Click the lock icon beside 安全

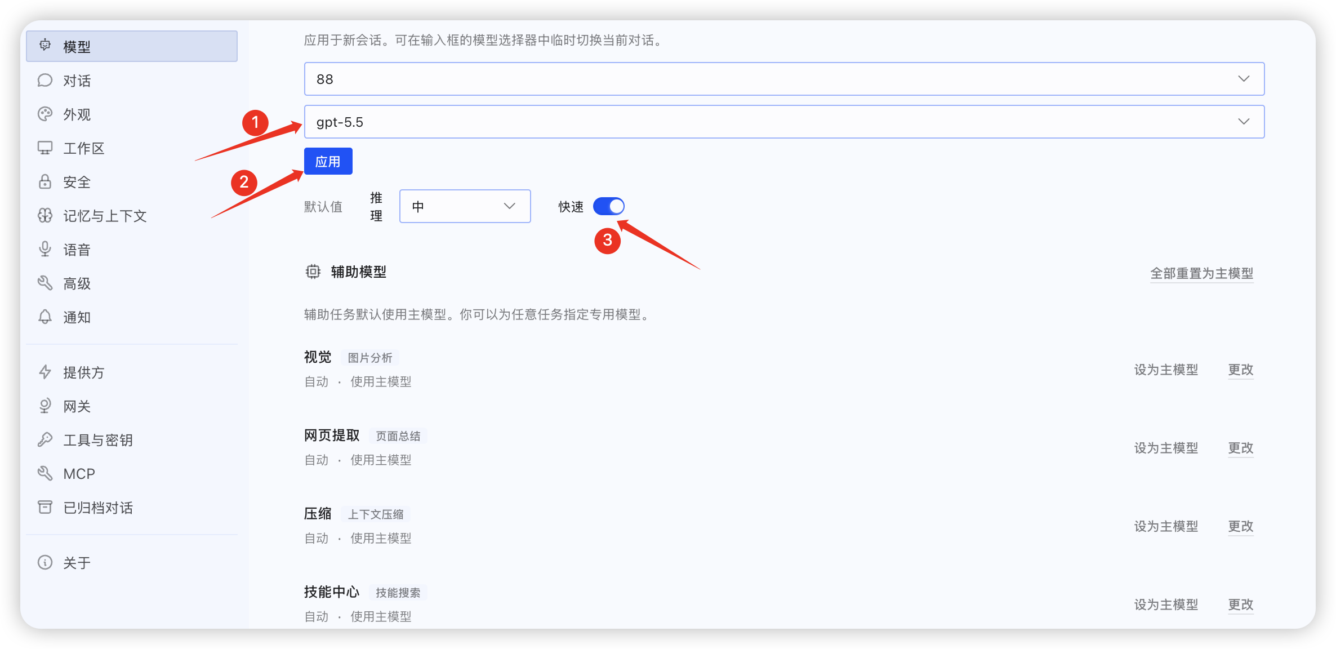(45, 181)
